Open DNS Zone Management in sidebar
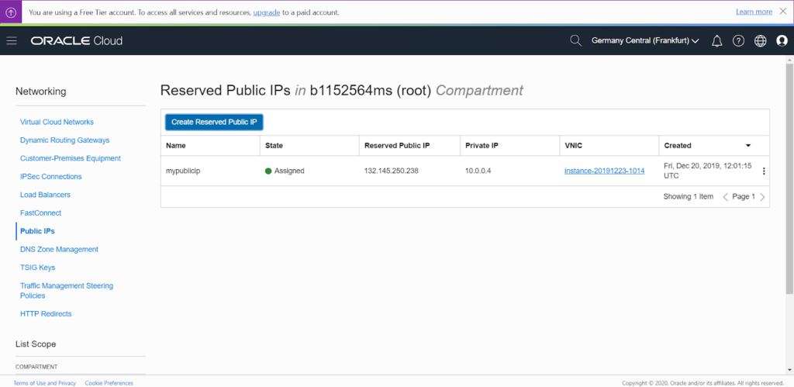Image resolution: width=794 pixels, height=387 pixels. click(59, 249)
